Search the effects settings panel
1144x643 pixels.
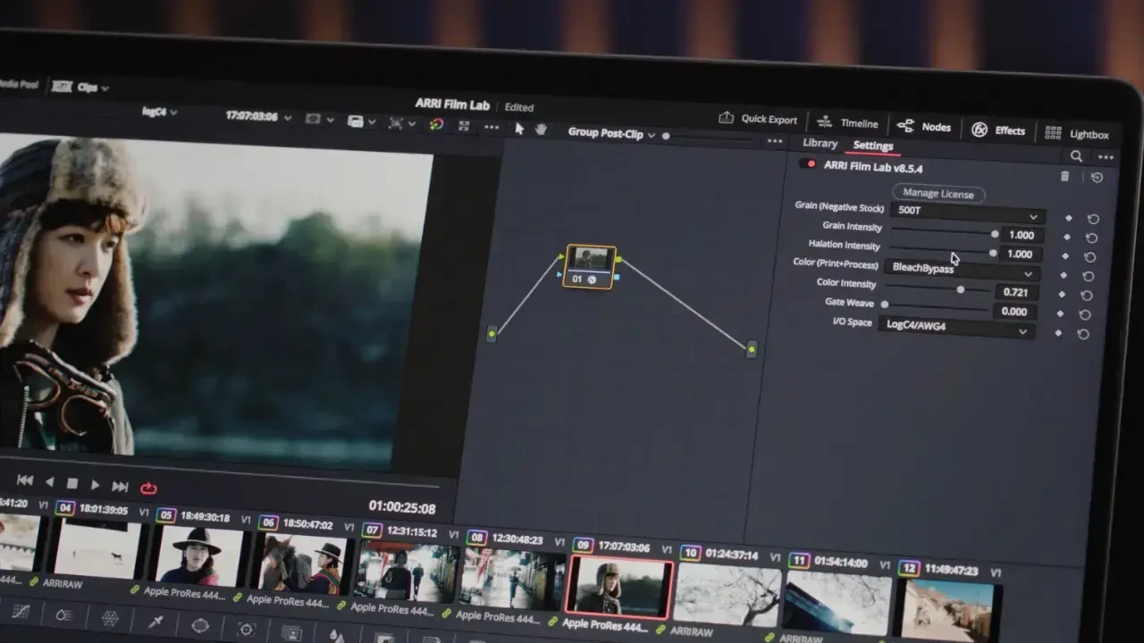point(1076,156)
